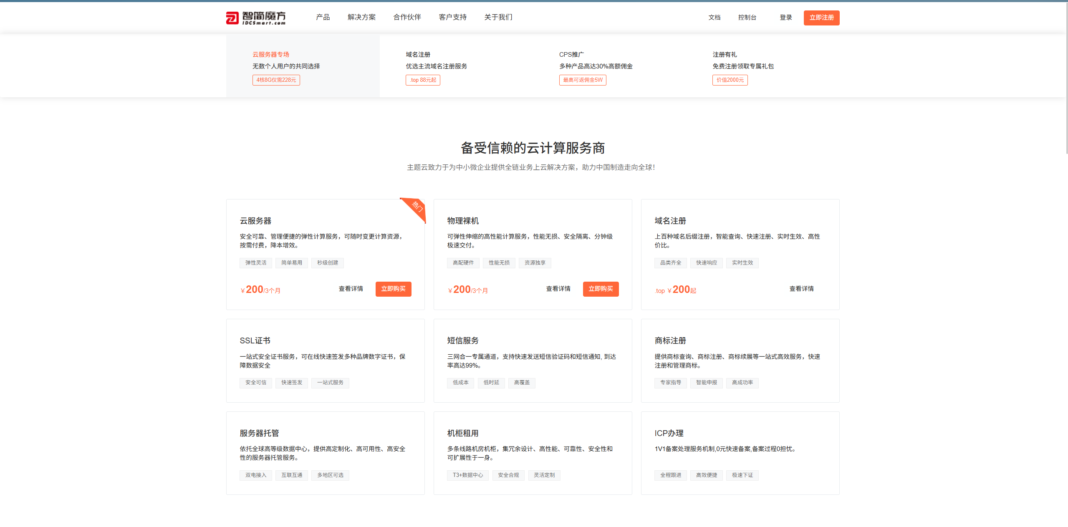The width and height of the screenshot is (1068, 527).
Task: Open the 控制台 link
Action: tap(747, 18)
